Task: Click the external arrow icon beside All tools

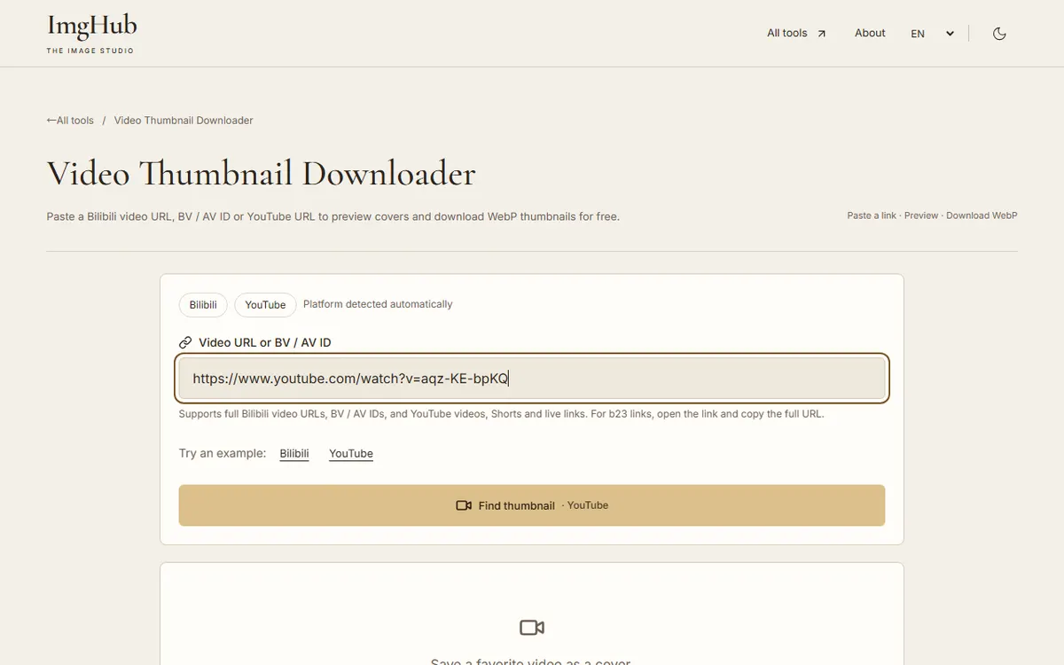Action: click(821, 34)
